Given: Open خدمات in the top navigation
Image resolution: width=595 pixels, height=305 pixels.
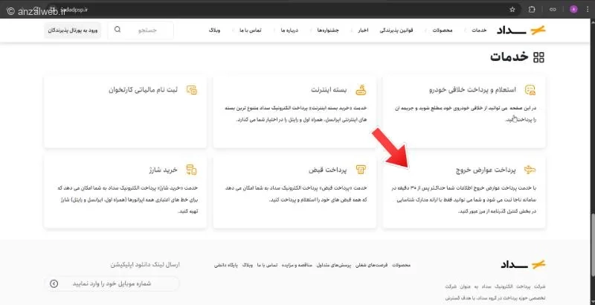Looking at the screenshot, I should tap(479, 30).
